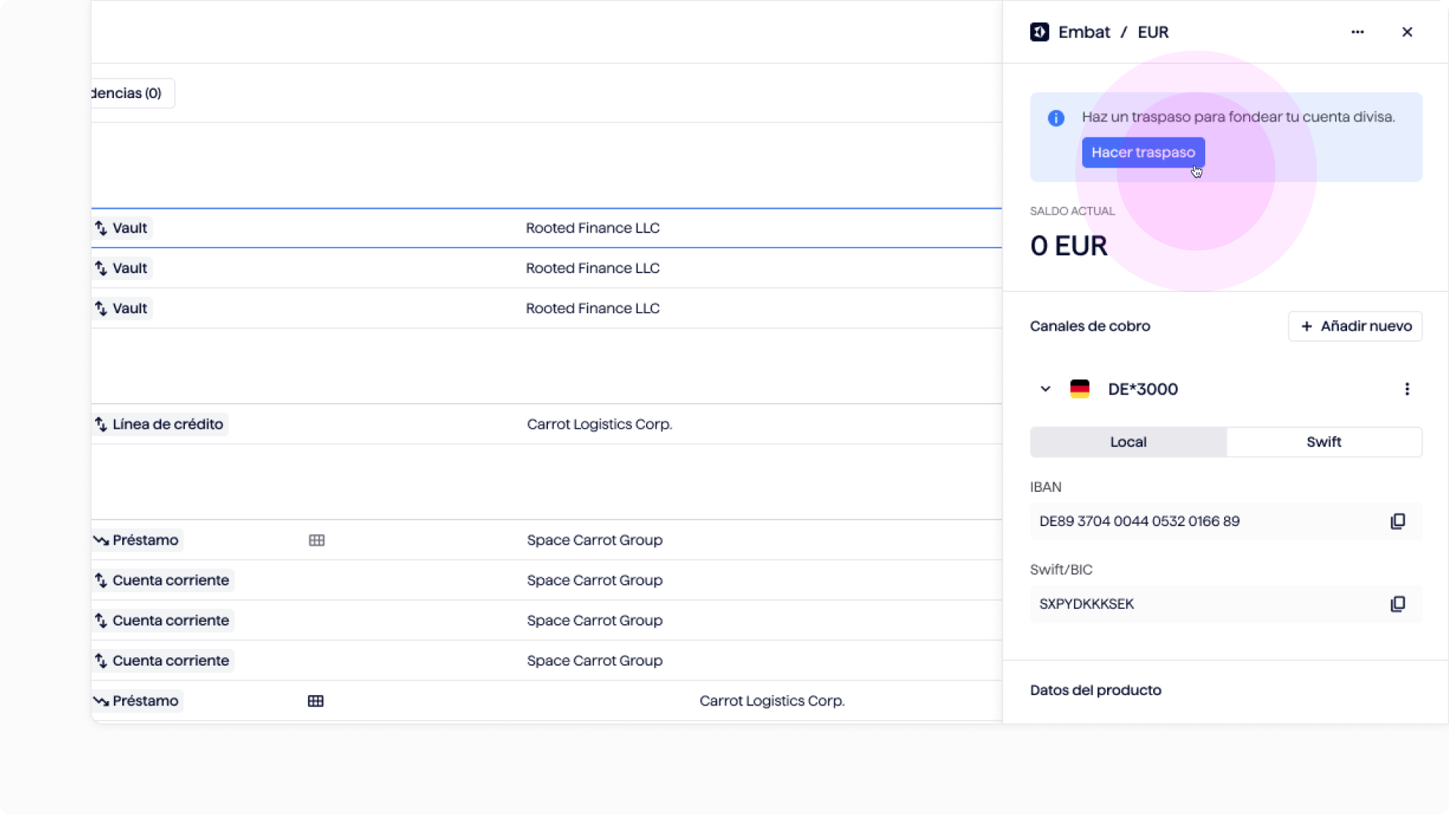This screenshot has height=815, width=1449.
Task: Click EUR in the panel breadcrumb
Action: pos(1153,32)
